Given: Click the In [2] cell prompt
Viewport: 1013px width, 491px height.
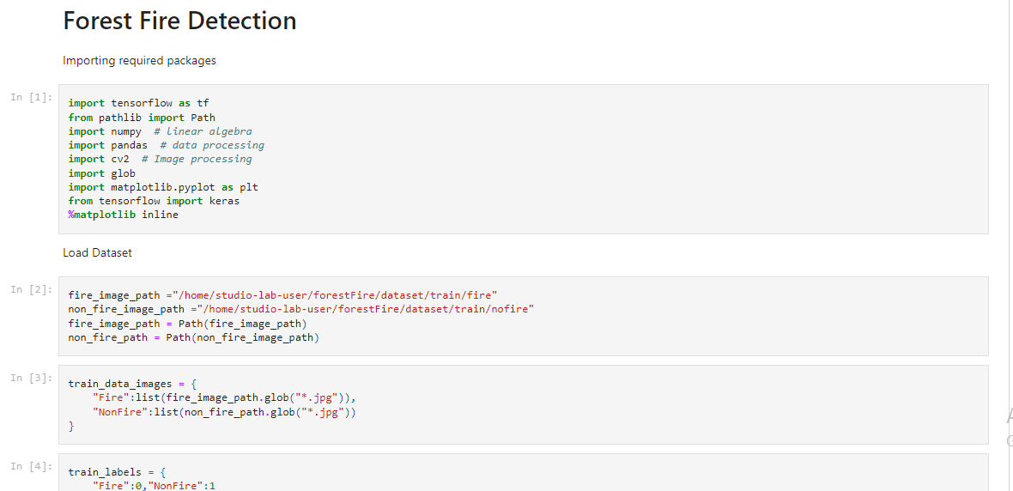Looking at the screenshot, I should tap(32, 289).
